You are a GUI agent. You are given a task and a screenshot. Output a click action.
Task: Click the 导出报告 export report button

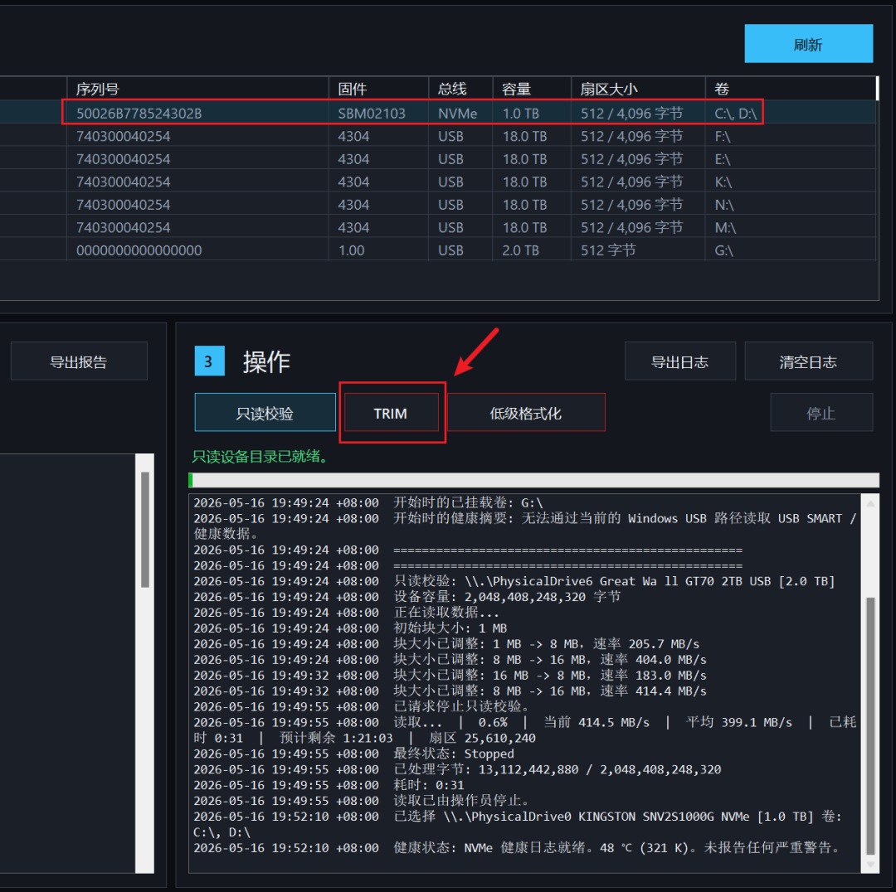[79, 361]
